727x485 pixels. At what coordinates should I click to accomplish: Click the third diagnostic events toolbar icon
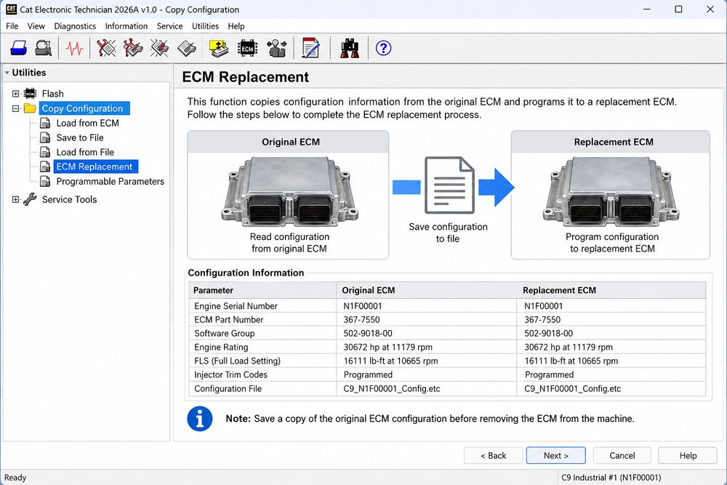click(x=159, y=48)
